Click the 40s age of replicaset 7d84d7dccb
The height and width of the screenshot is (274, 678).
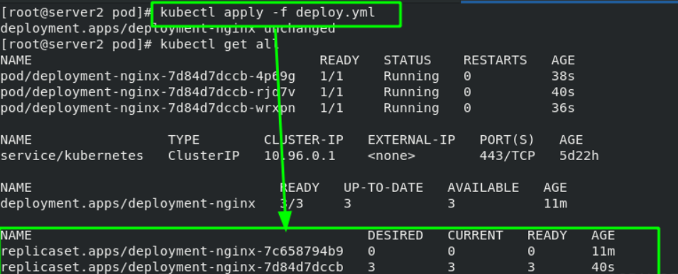[x=603, y=268]
